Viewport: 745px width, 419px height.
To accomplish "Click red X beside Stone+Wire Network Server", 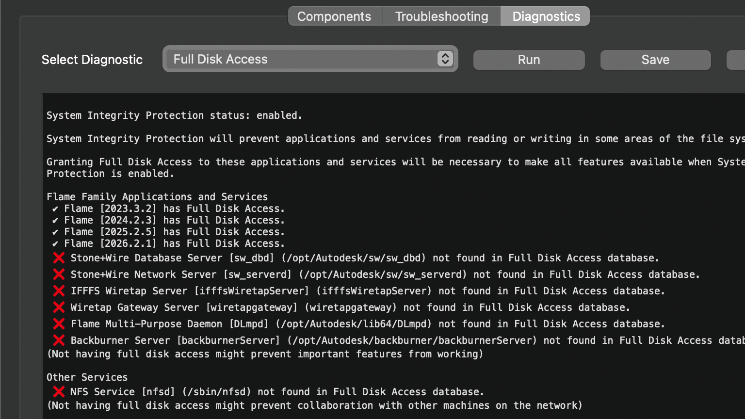I will click(x=59, y=274).
